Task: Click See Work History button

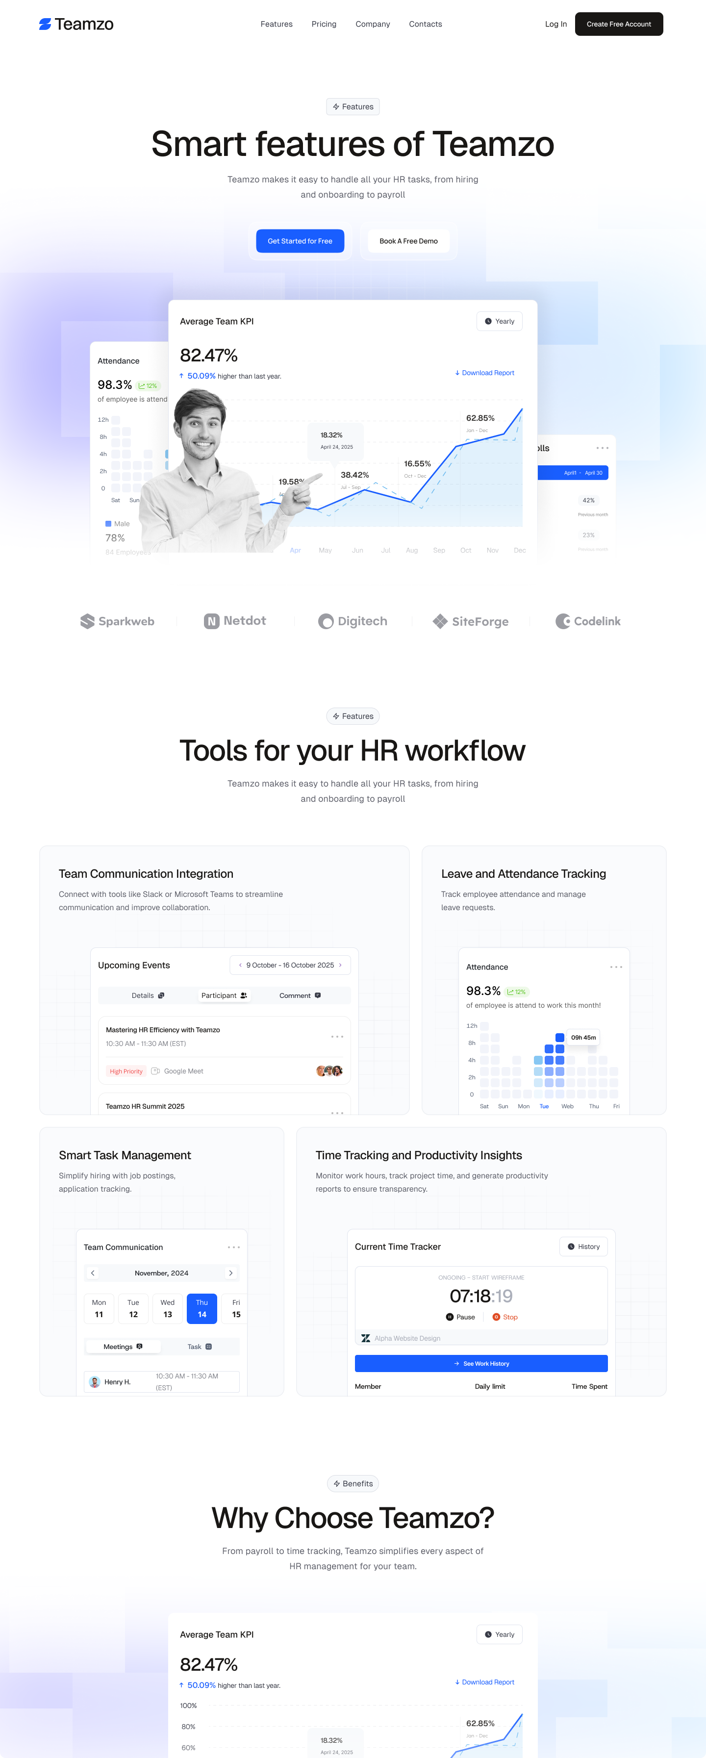Action: point(481,1364)
